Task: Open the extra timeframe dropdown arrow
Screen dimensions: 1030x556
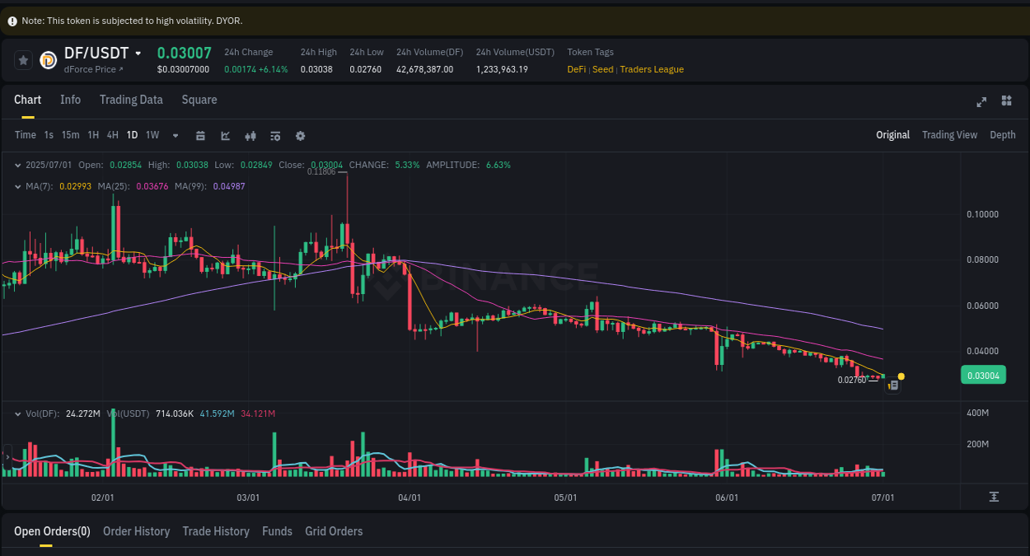Action: (x=175, y=135)
